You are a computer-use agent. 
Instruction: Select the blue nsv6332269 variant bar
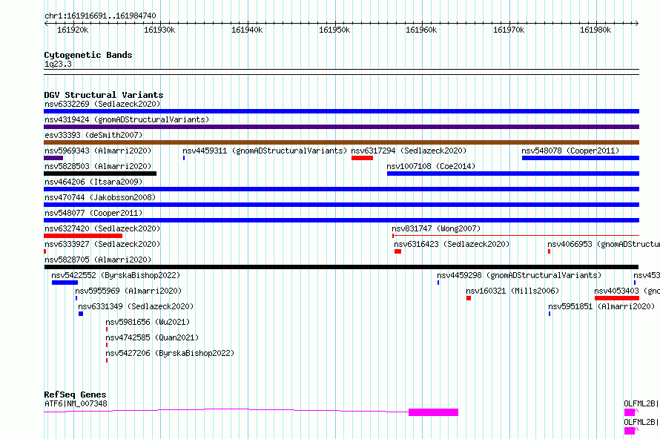point(341,111)
